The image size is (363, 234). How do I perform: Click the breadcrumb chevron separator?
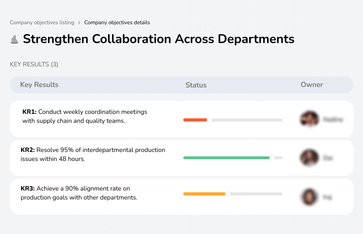(79, 22)
